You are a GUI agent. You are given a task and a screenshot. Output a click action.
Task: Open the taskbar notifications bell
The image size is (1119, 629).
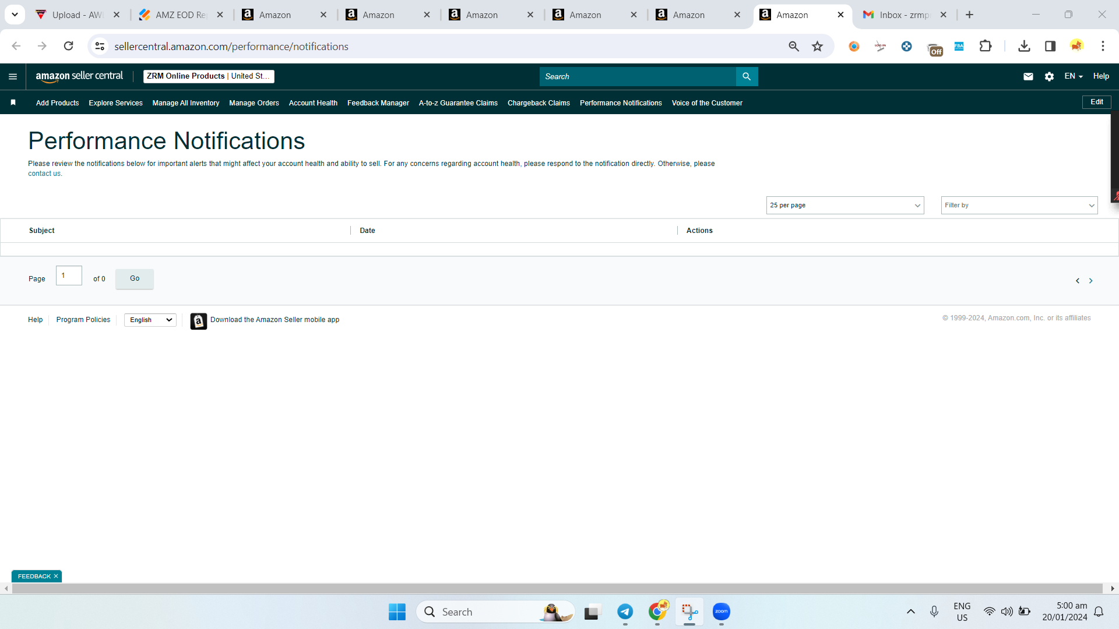[1099, 612]
